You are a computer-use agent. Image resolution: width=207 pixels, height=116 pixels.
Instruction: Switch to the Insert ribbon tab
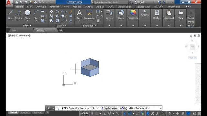[29, 7]
